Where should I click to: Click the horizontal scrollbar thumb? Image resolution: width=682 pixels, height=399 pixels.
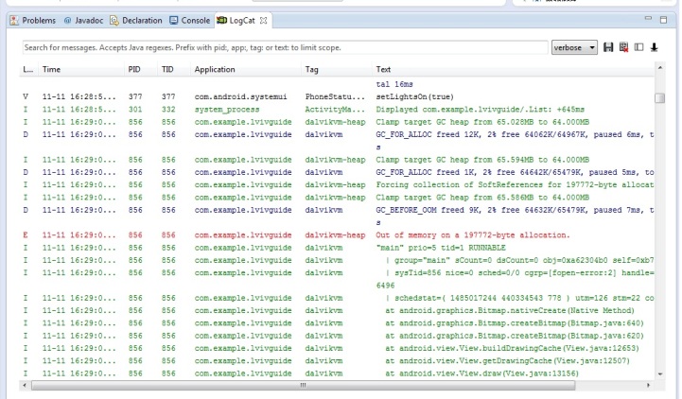pyautogui.click(x=303, y=385)
